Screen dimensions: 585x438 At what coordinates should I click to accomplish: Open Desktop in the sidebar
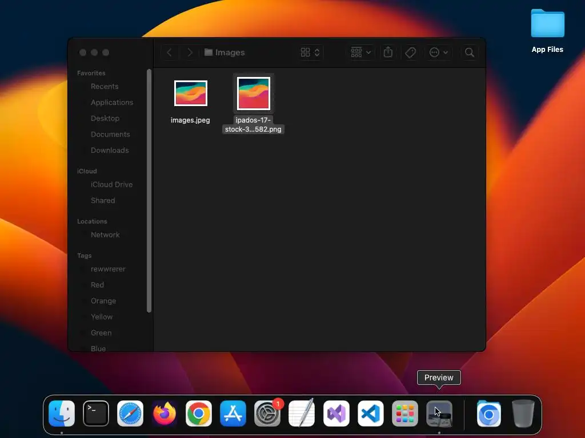[x=105, y=119]
